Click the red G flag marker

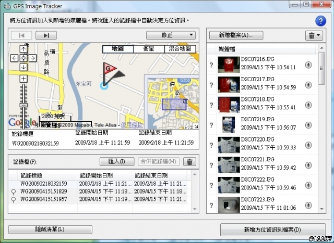pos(110,68)
